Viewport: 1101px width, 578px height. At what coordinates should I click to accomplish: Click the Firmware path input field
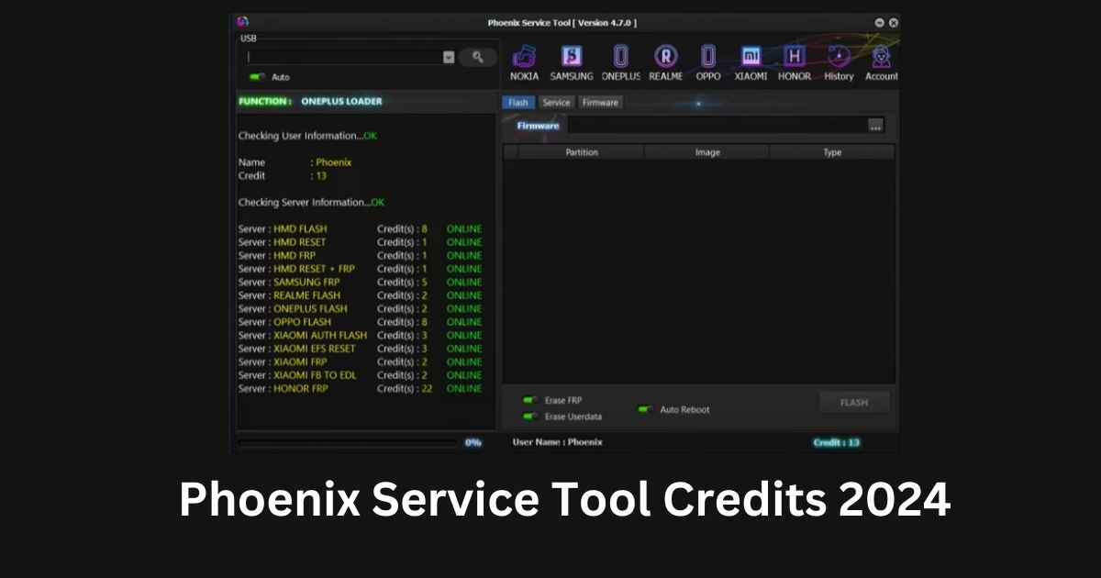(x=717, y=126)
